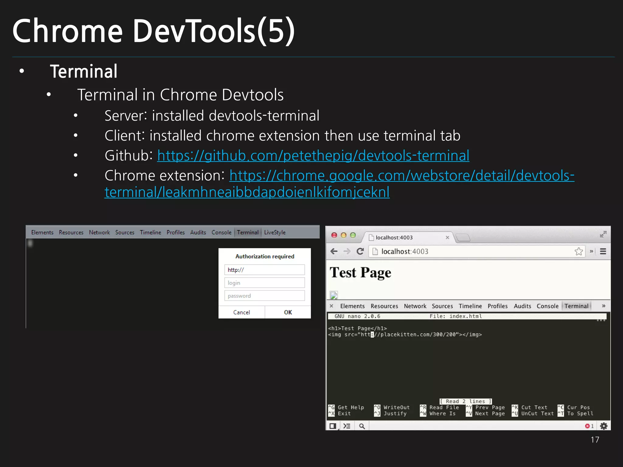The width and height of the screenshot is (623, 467).
Task: Click the broken image icon under Test Page
Action: 334,295
